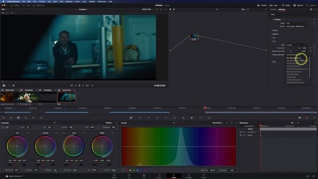Image resolution: width=318 pixels, height=179 pixels.
Task: Open the Power Window palette icon
Action: point(157,118)
